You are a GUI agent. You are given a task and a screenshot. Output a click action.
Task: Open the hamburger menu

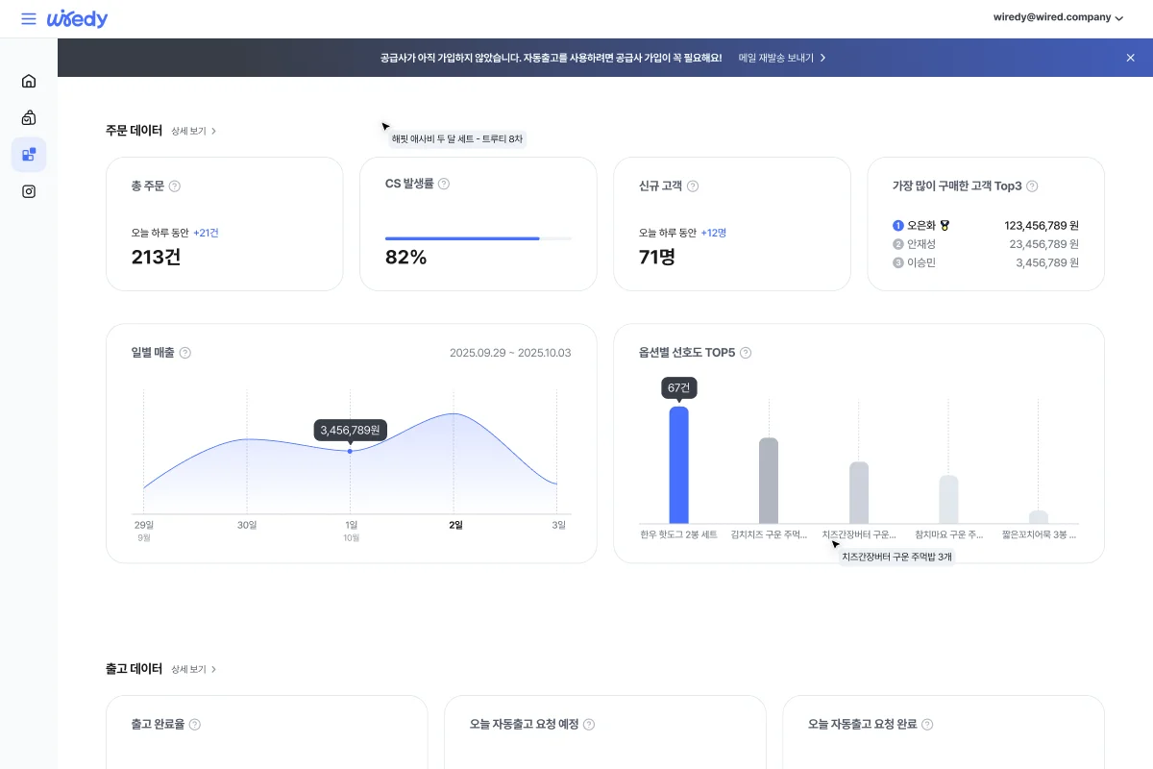(x=29, y=19)
